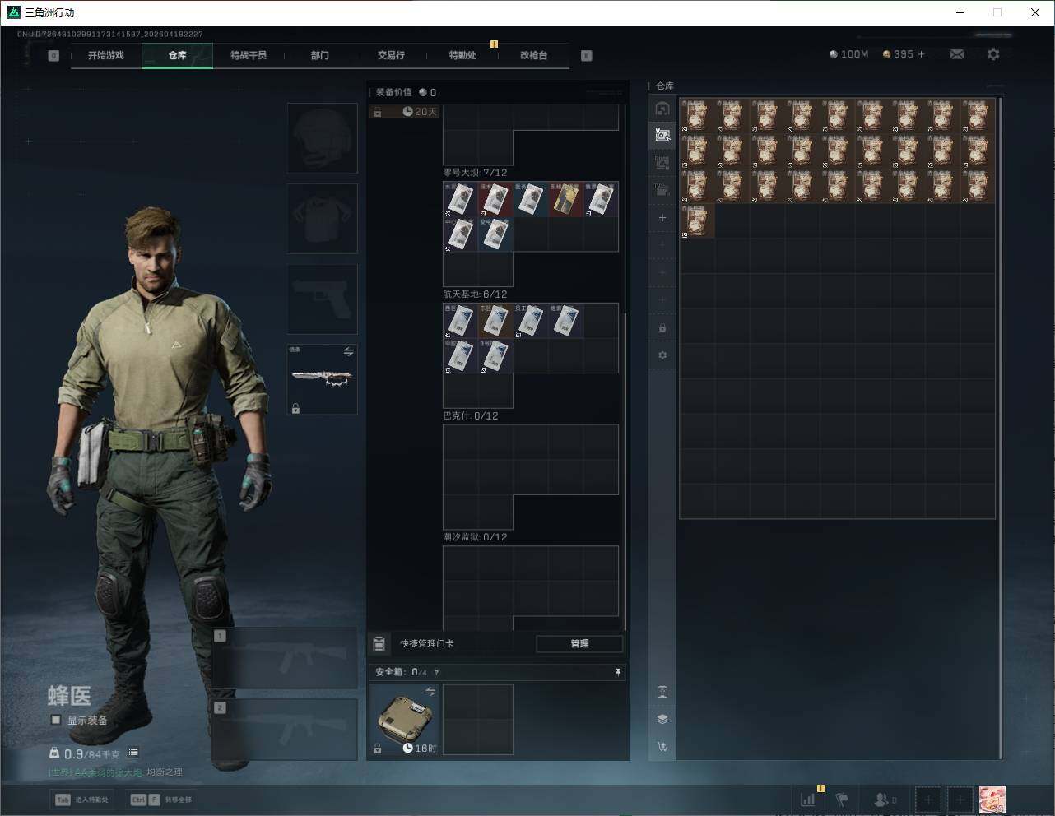Open the weight details list icon beside 84千克

(133, 753)
